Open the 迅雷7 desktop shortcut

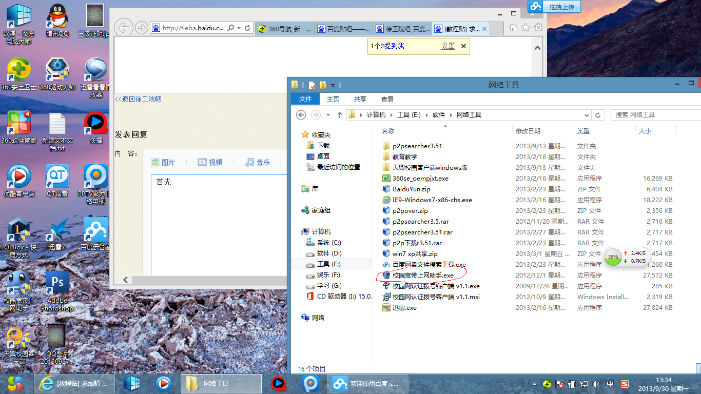coord(57,234)
